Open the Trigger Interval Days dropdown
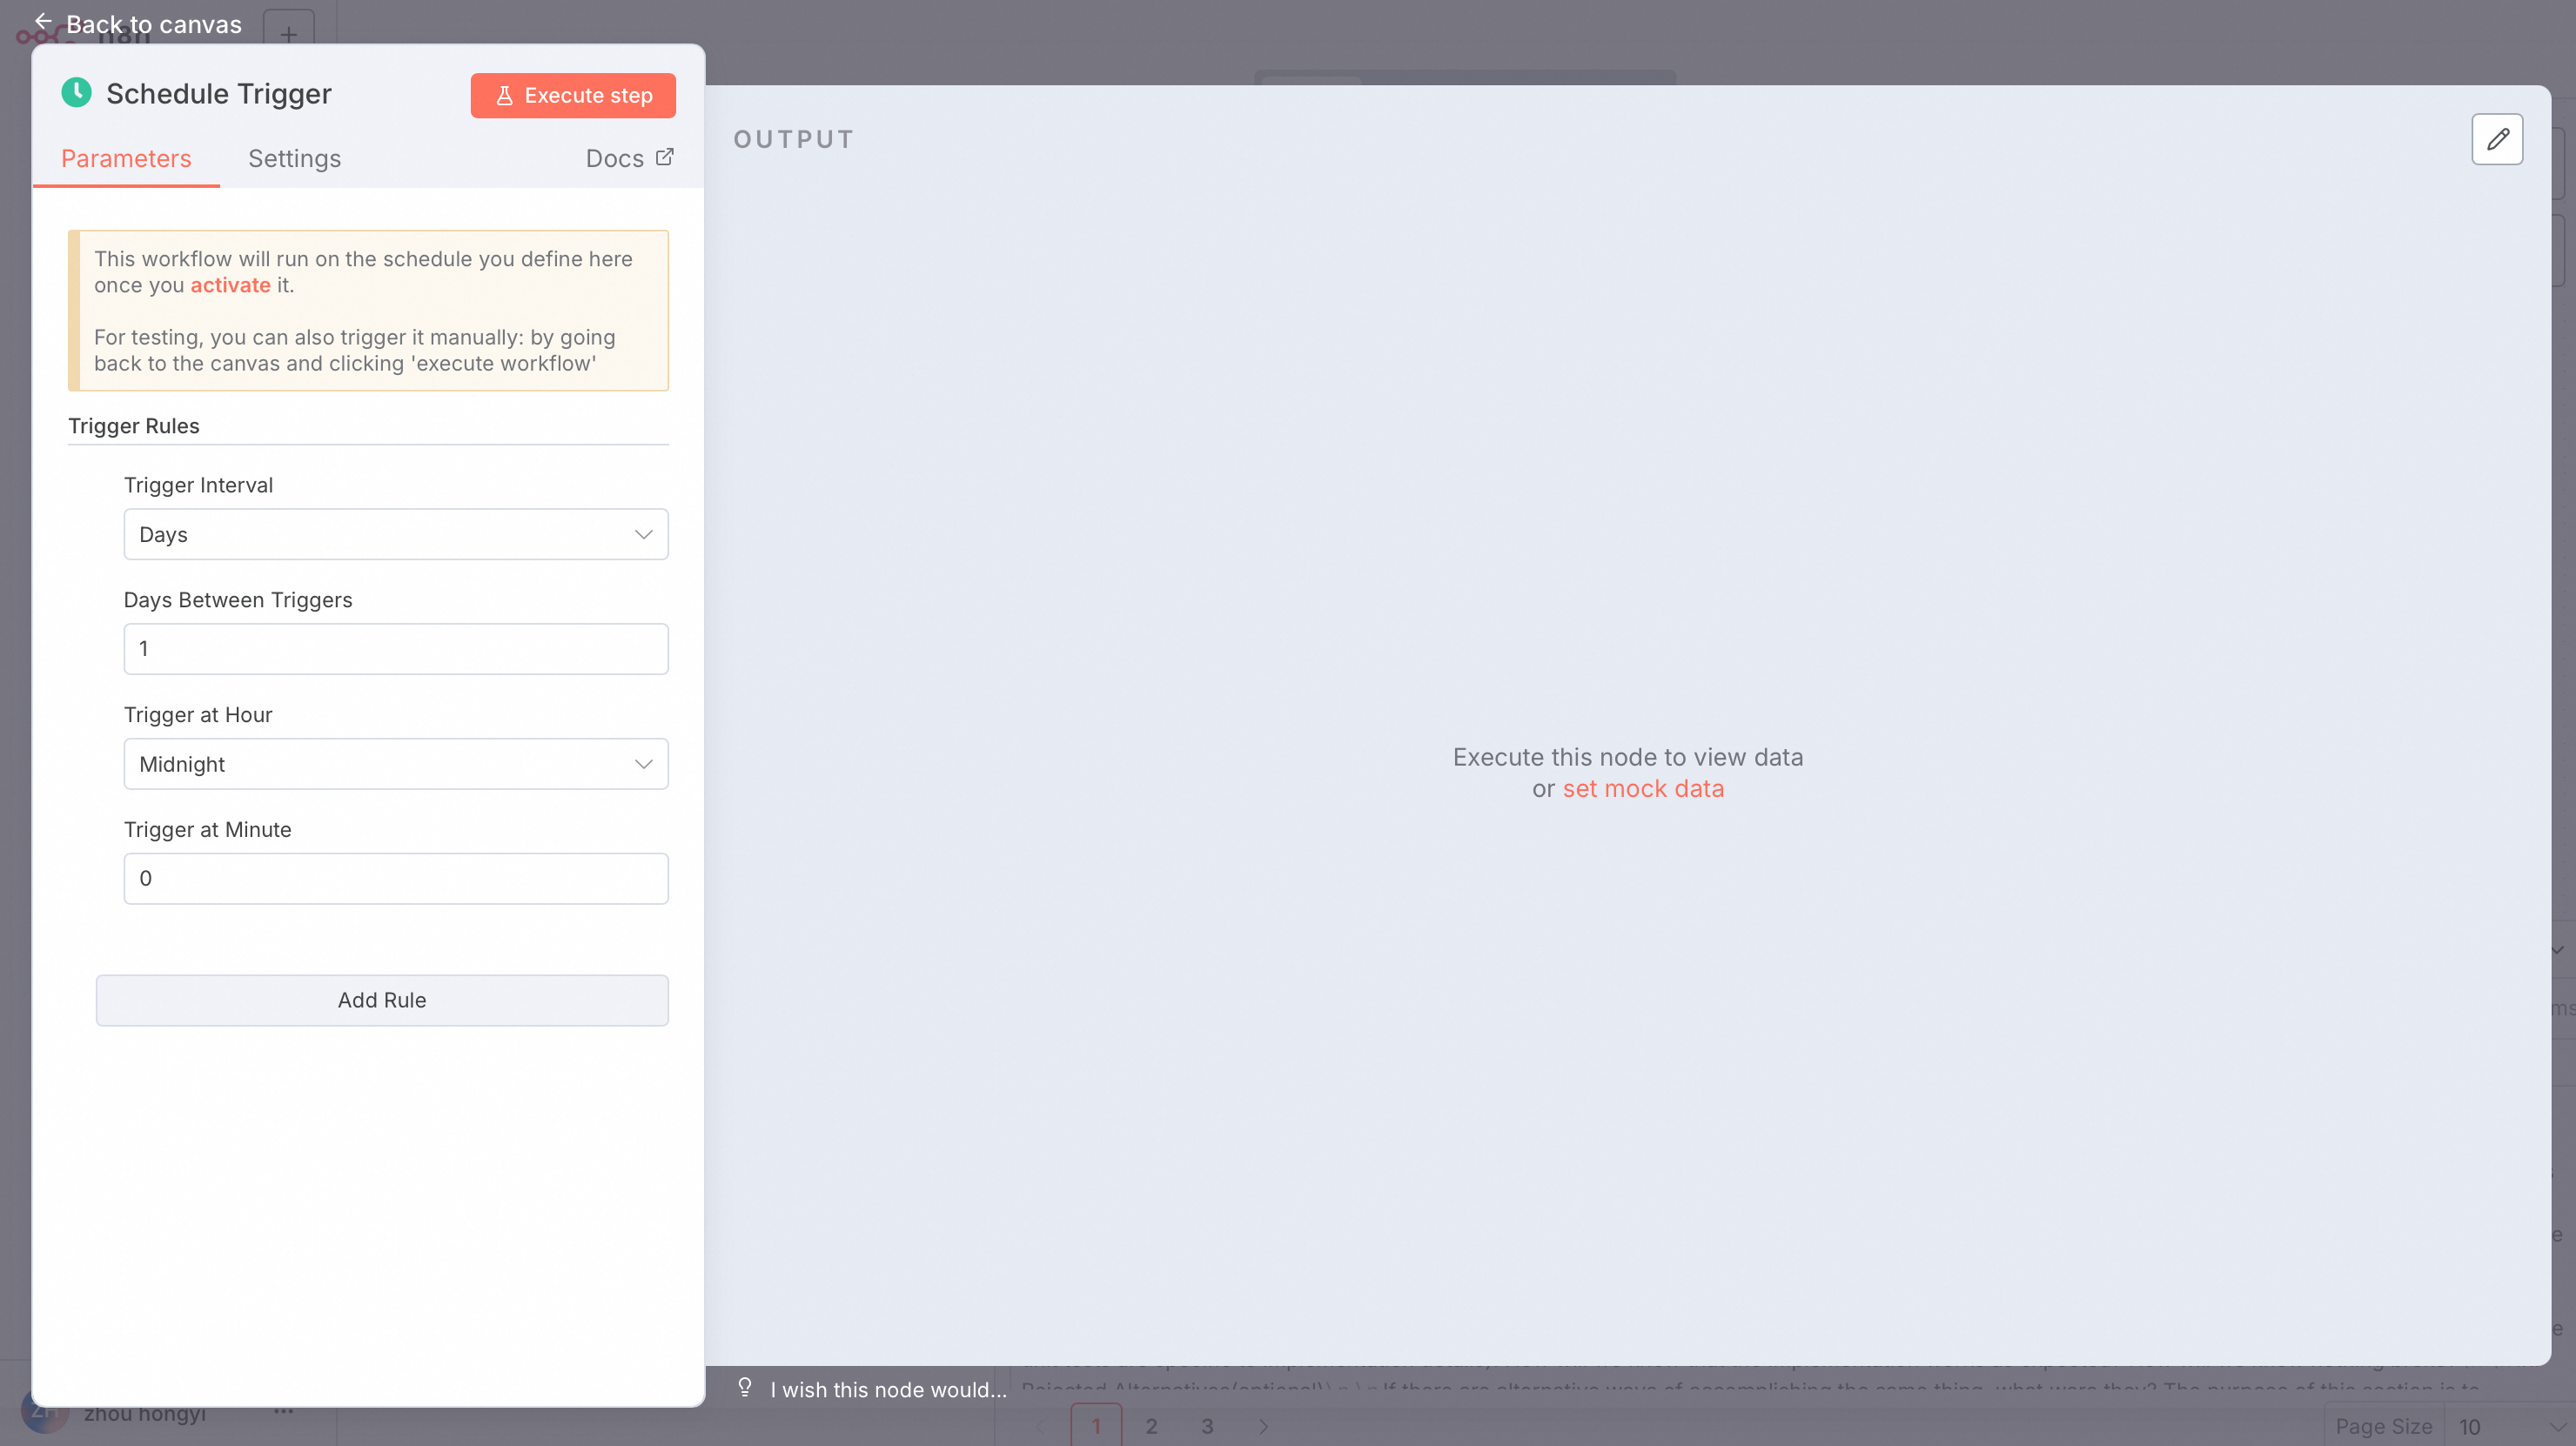2576x1446 pixels. click(x=395, y=534)
